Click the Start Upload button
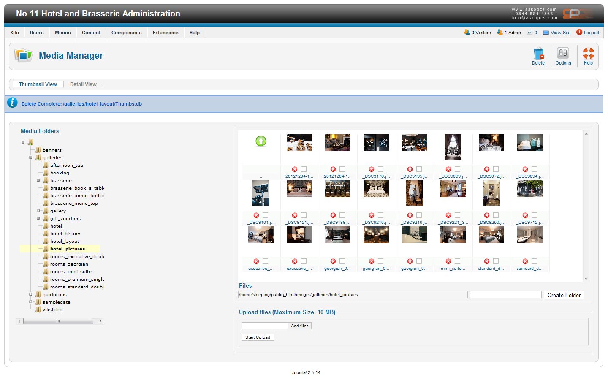Viewport: 608px width, 380px height. [258, 337]
